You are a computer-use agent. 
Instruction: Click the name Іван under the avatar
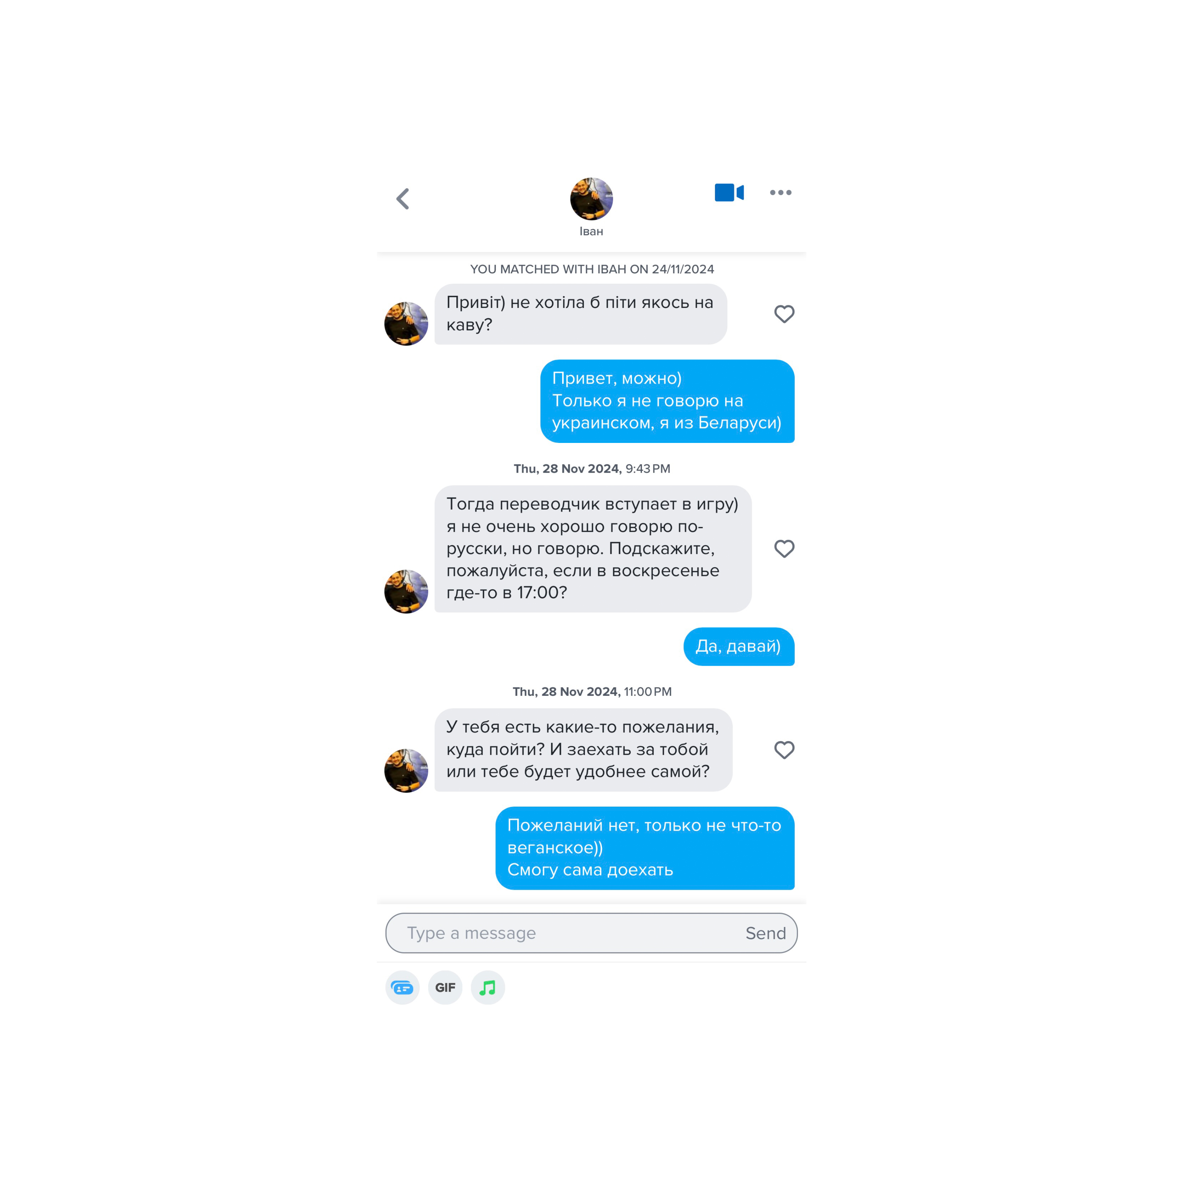[592, 232]
